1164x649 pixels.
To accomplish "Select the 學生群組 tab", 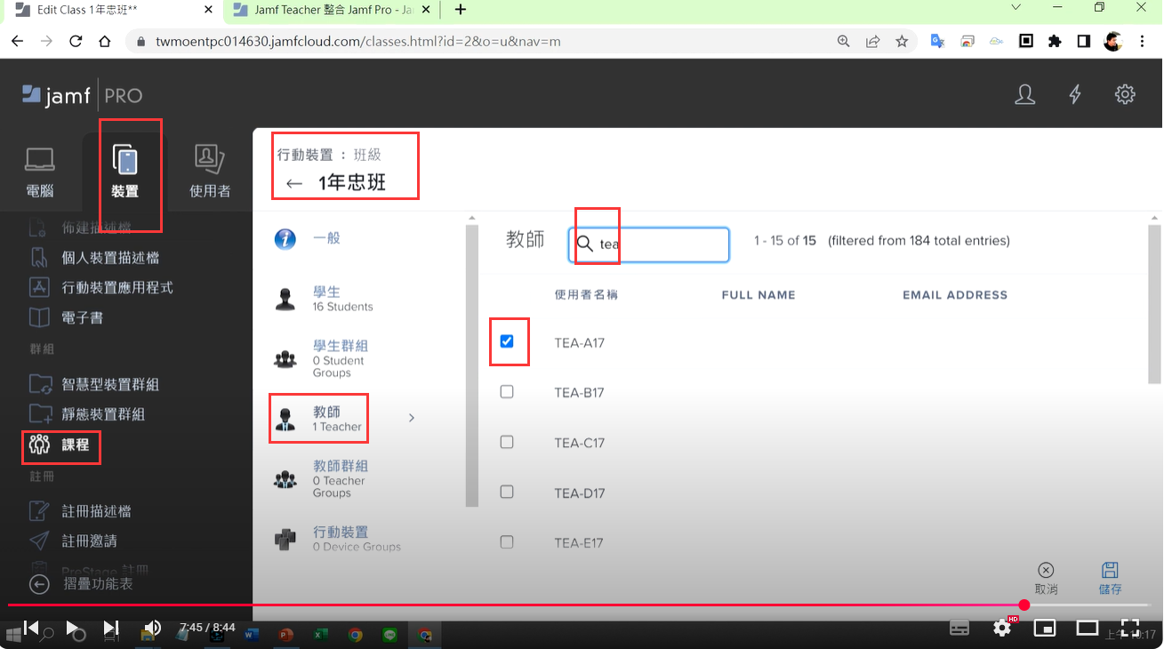I will [x=320, y=358].
